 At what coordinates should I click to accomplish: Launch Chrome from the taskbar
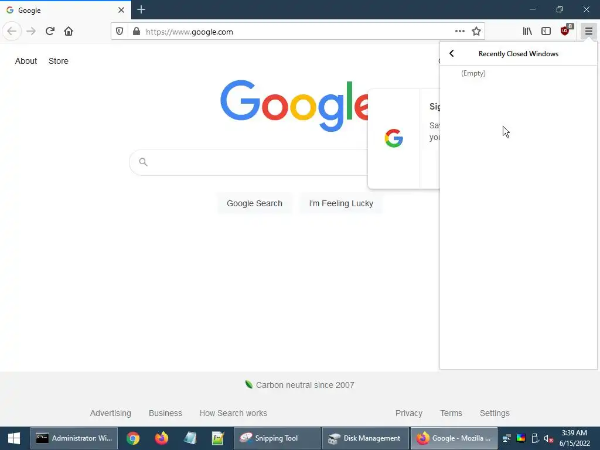tap(133, 438)
